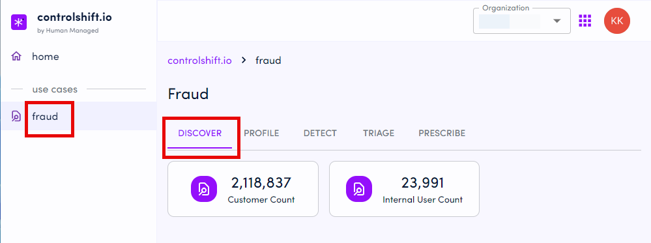Viewport: 651px width, 243px height.
Task: Click the 23,991 Internal User Count card
Action: pos(405,189)
